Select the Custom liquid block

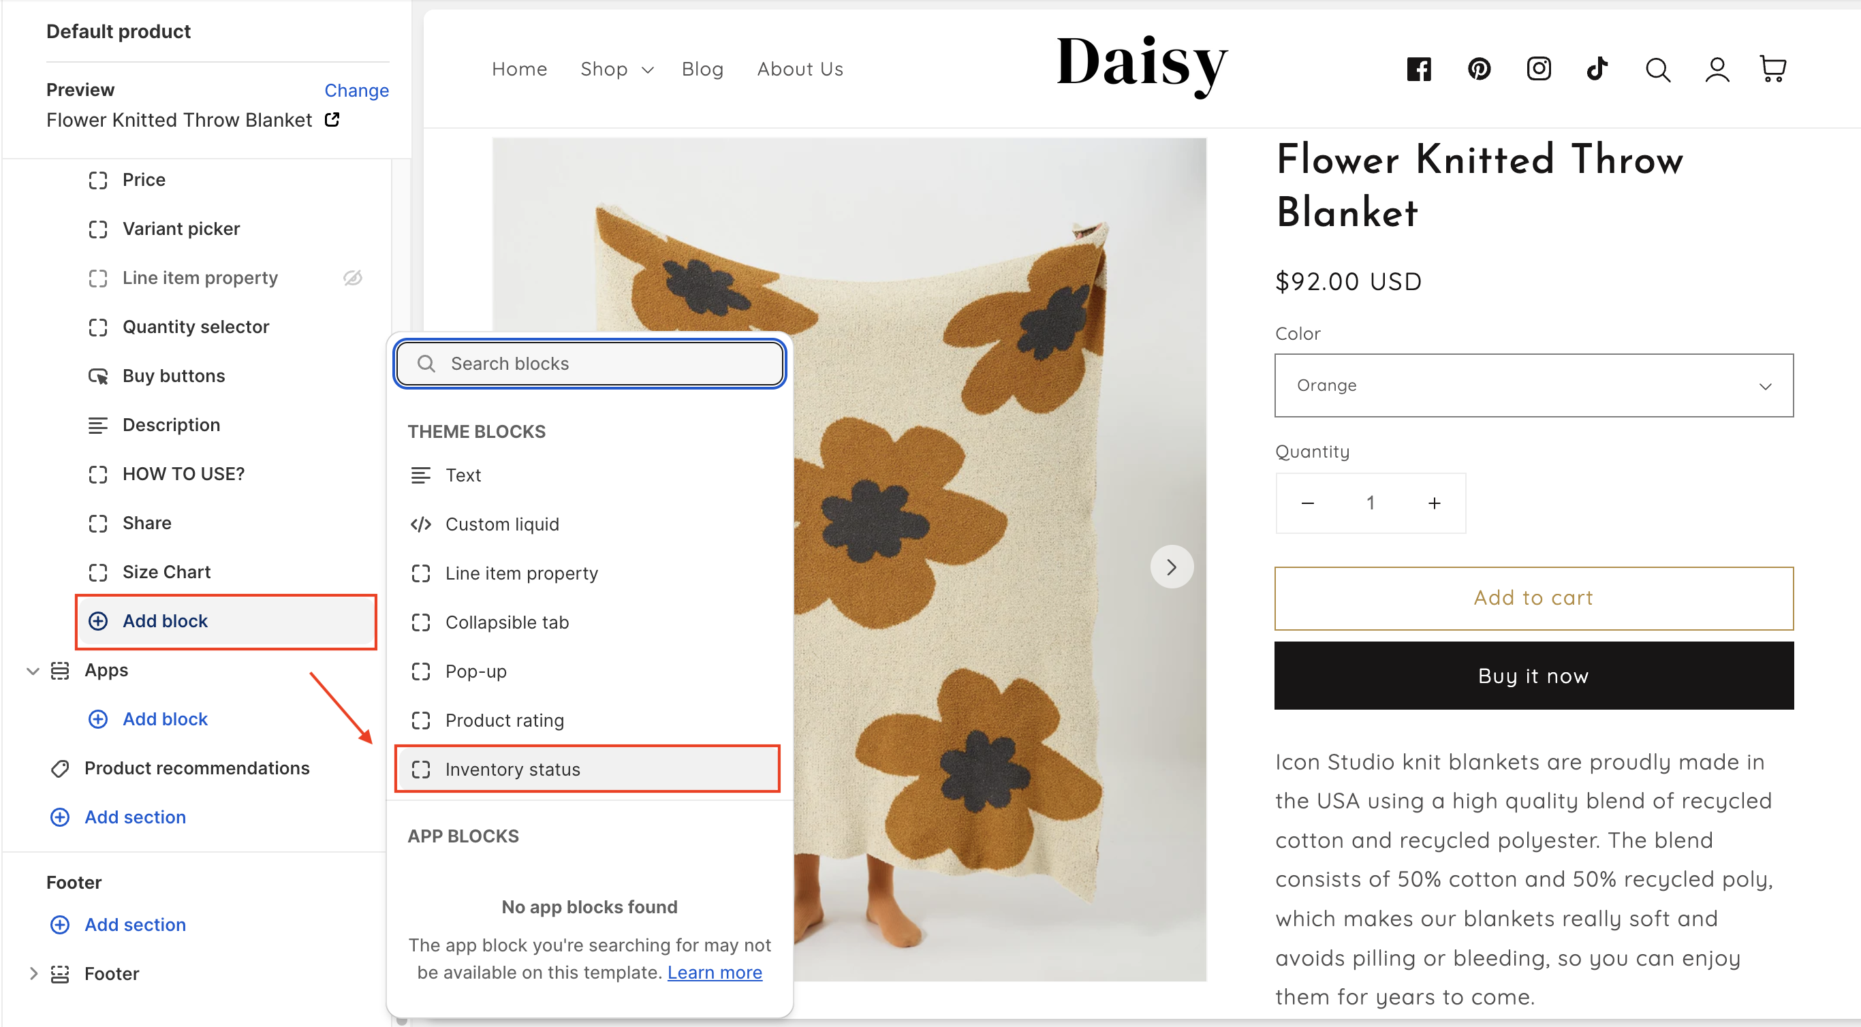coord(501,524)
